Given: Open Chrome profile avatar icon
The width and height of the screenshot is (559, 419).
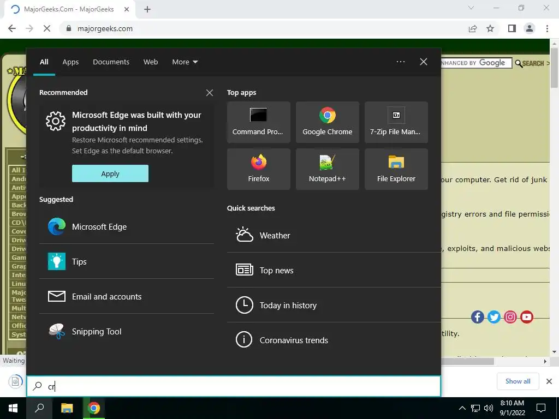Looking at the screenshot, I should click(530, 28).
